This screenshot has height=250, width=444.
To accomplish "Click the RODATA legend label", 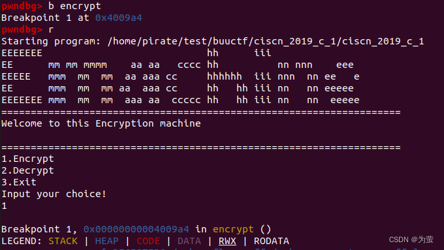I will tap(271, 241).
